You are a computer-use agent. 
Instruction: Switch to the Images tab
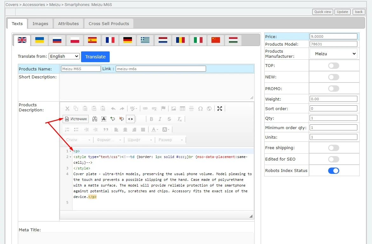[x=40, y=23]
